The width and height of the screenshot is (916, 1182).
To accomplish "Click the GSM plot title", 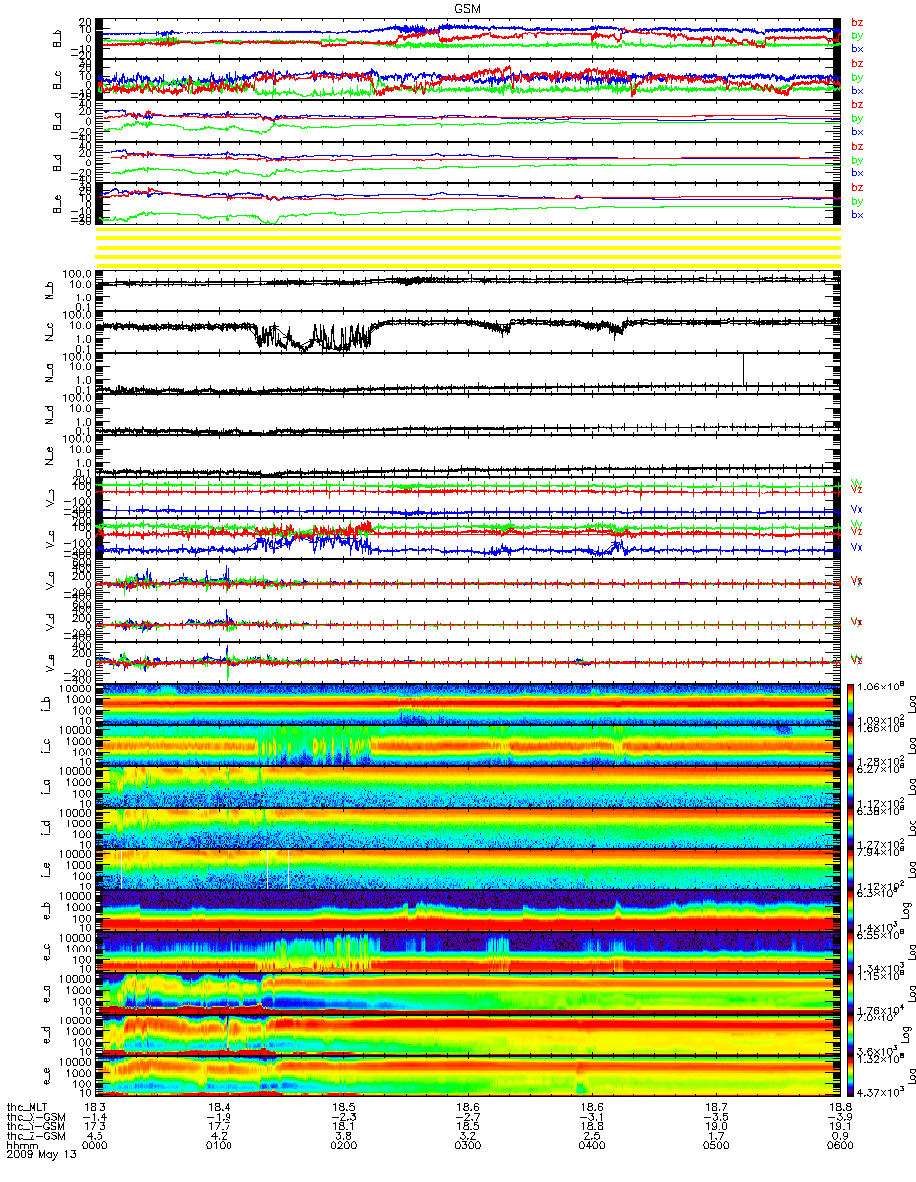I will click(x=467, y=7).
